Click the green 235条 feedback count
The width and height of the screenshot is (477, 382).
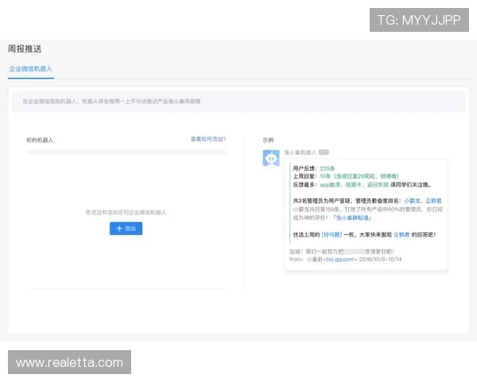[x=328, y=169]
